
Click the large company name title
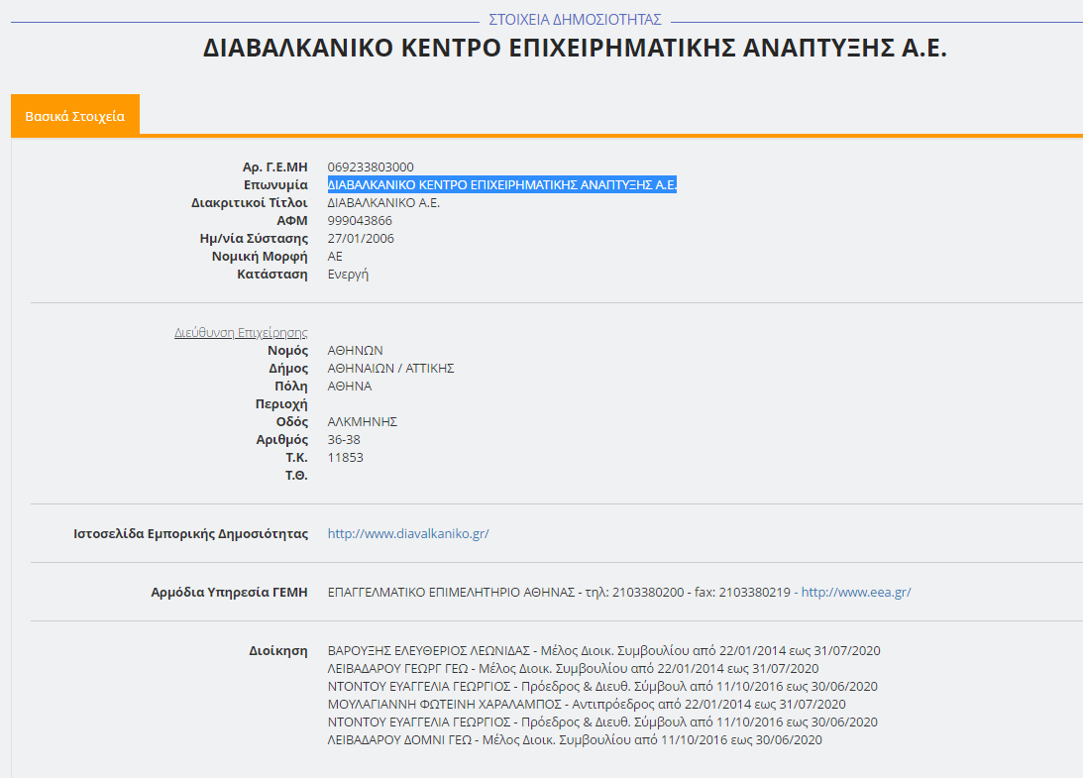(575, 48)
